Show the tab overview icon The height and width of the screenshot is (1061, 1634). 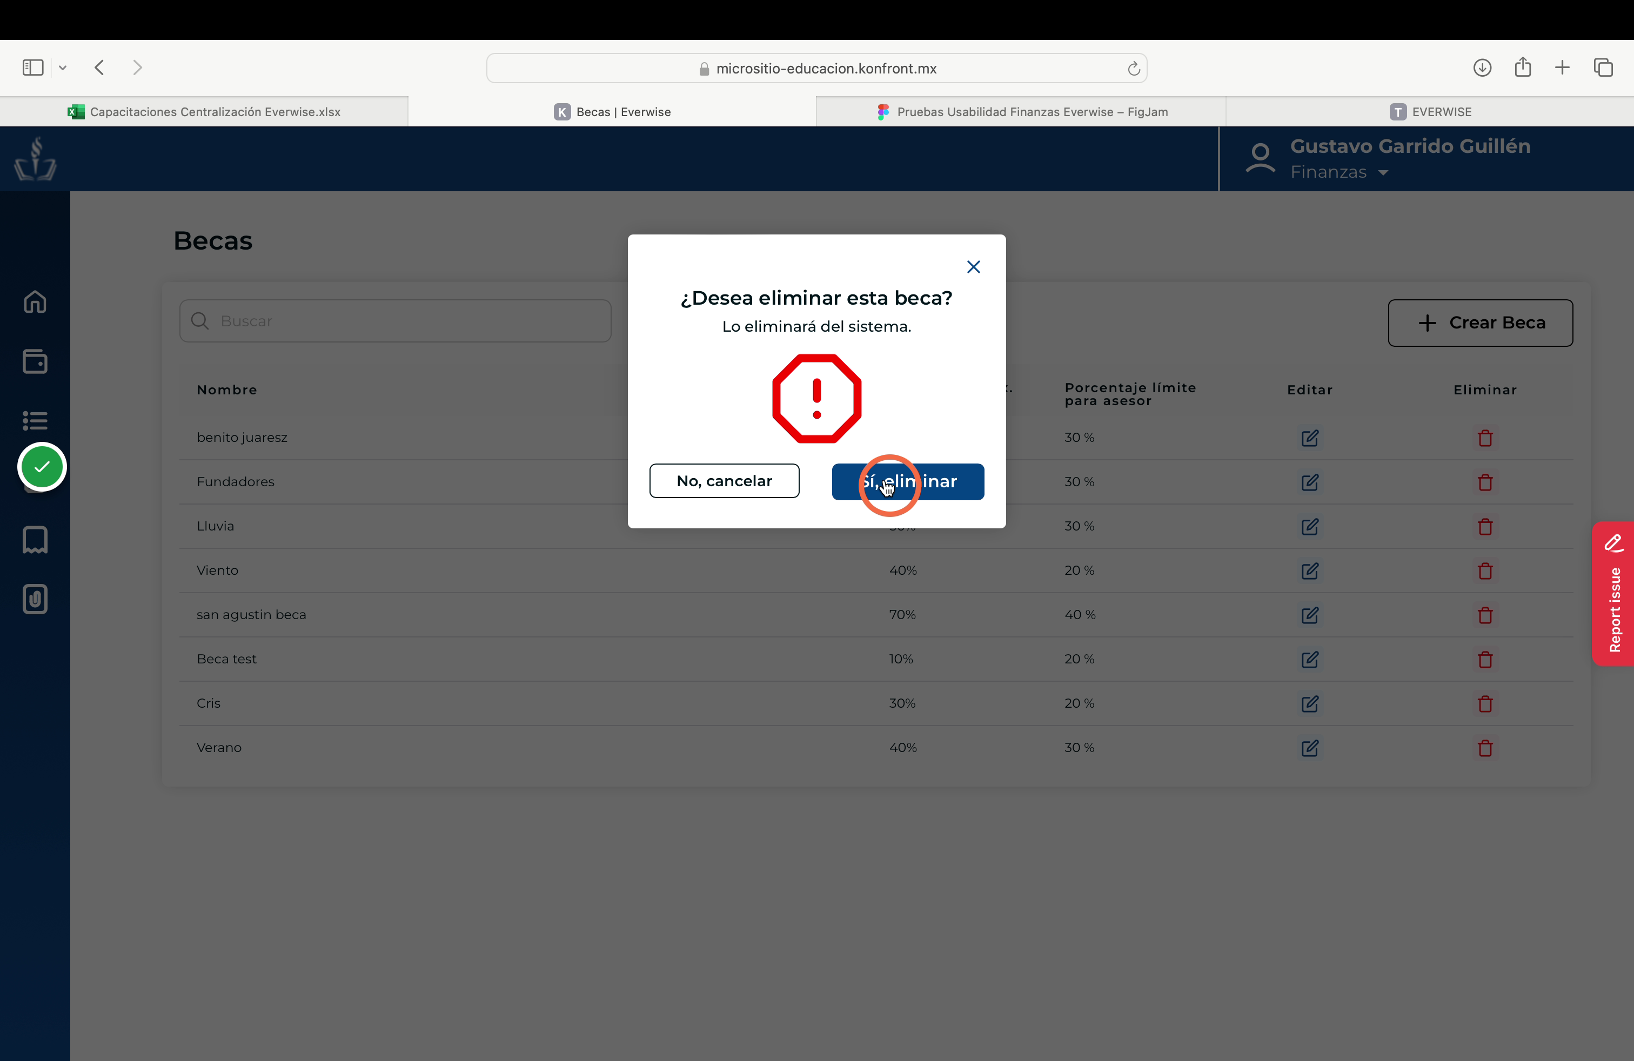[x=1603, y=67]
